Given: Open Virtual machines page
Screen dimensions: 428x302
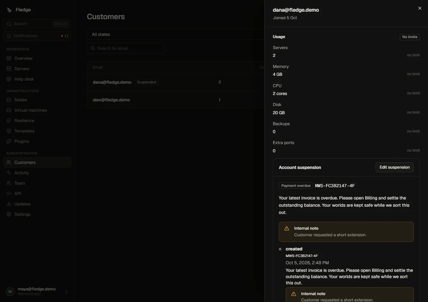Looking at the screenshot, I should [37, 110].
